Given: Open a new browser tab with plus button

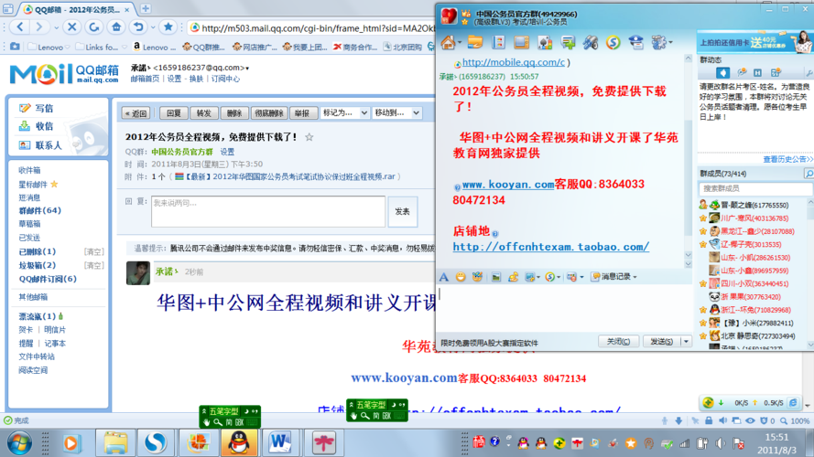Looking at the screenshot, I should click(x=146, y=9).
